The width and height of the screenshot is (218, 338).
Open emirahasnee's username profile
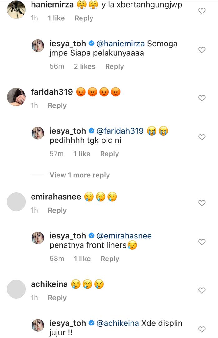point(56,197)
